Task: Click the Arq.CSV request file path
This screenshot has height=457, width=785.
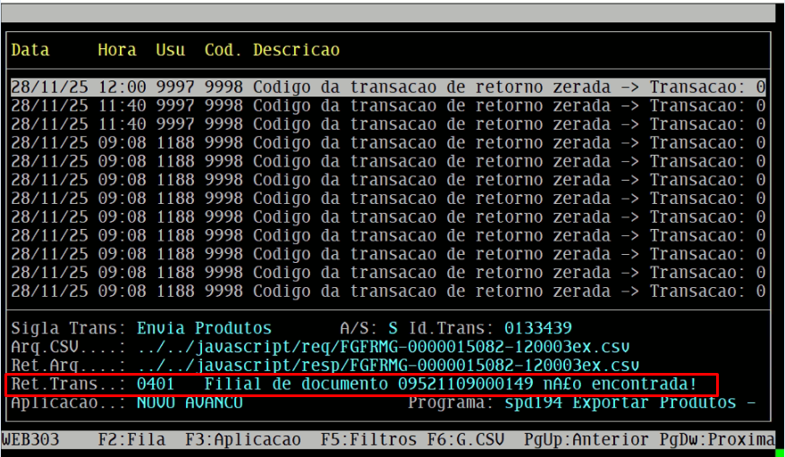Action: (x=383, y=347)
